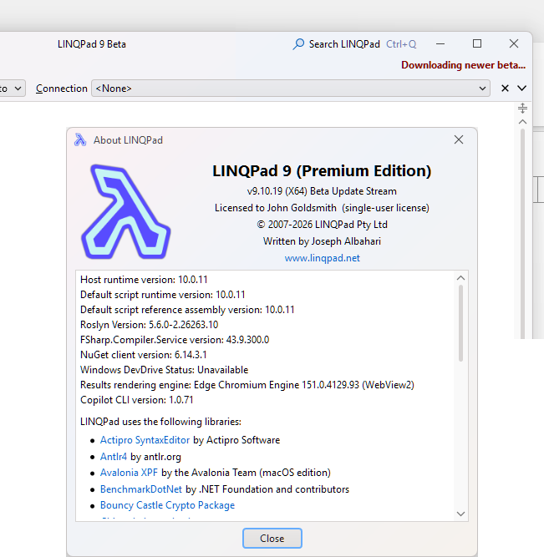Click 'Windows DevDrive Status: Unavailable' line
The height and width of the screenshot is (557, 544).
[x=164, y=370]
